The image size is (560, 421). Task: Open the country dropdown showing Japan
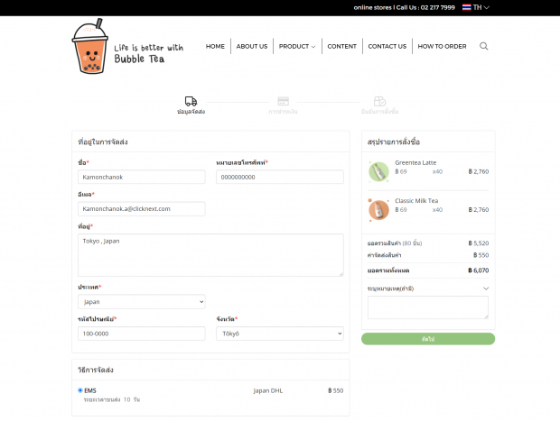coord(141,302)
